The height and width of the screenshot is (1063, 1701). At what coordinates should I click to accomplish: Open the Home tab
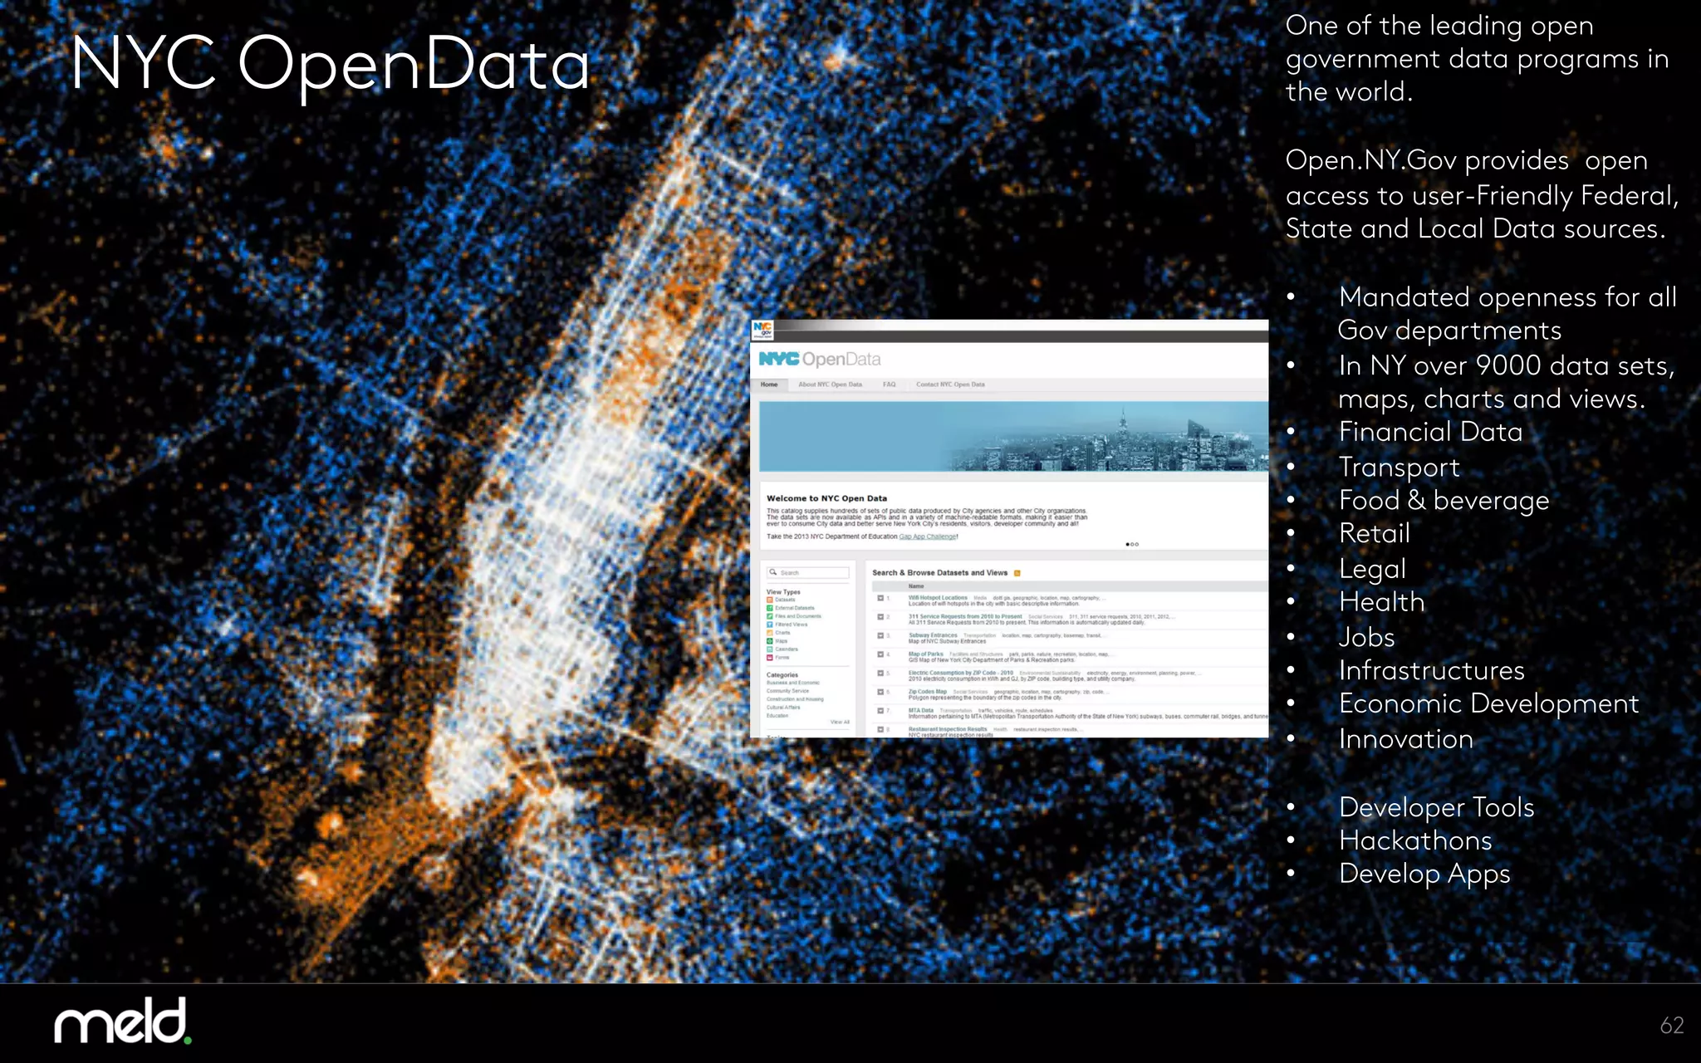point(770,385)
